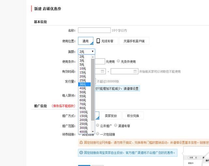Select the 卖家发放 promotion method
The width and height of the screenshot is (209, 166).
[111, 116]
